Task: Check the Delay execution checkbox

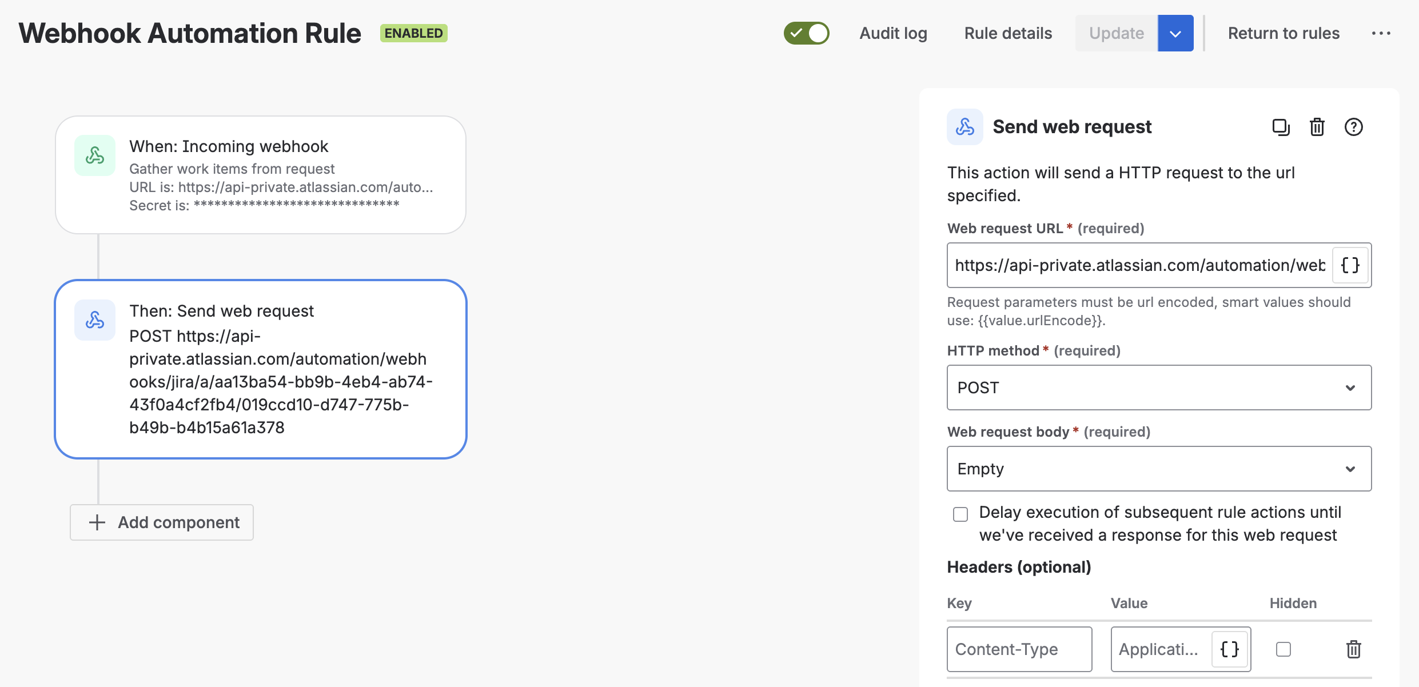Action: click(x=960, y=514)
